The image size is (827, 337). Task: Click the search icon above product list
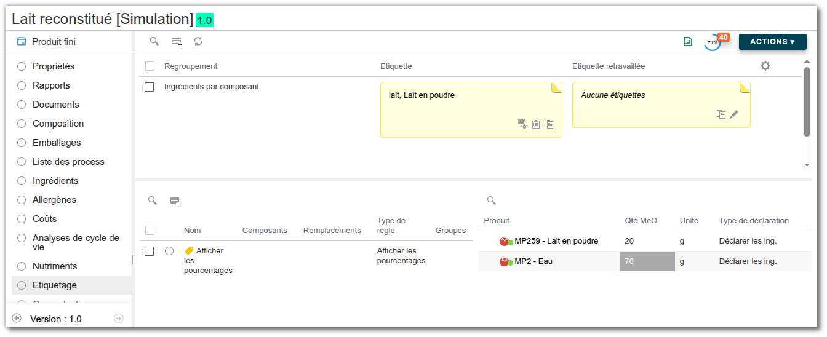[x=491, y=200]
